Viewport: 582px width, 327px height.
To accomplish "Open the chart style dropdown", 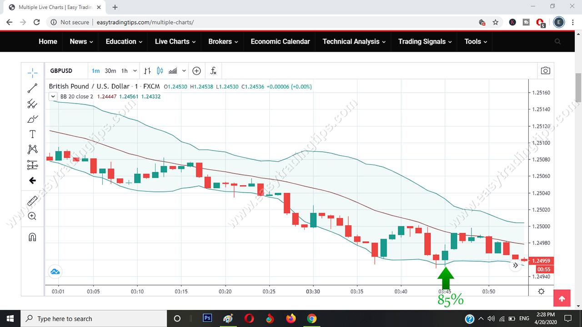I will 184,70.
